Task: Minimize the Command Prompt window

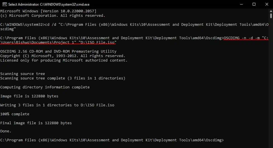Action: [241, 4]
